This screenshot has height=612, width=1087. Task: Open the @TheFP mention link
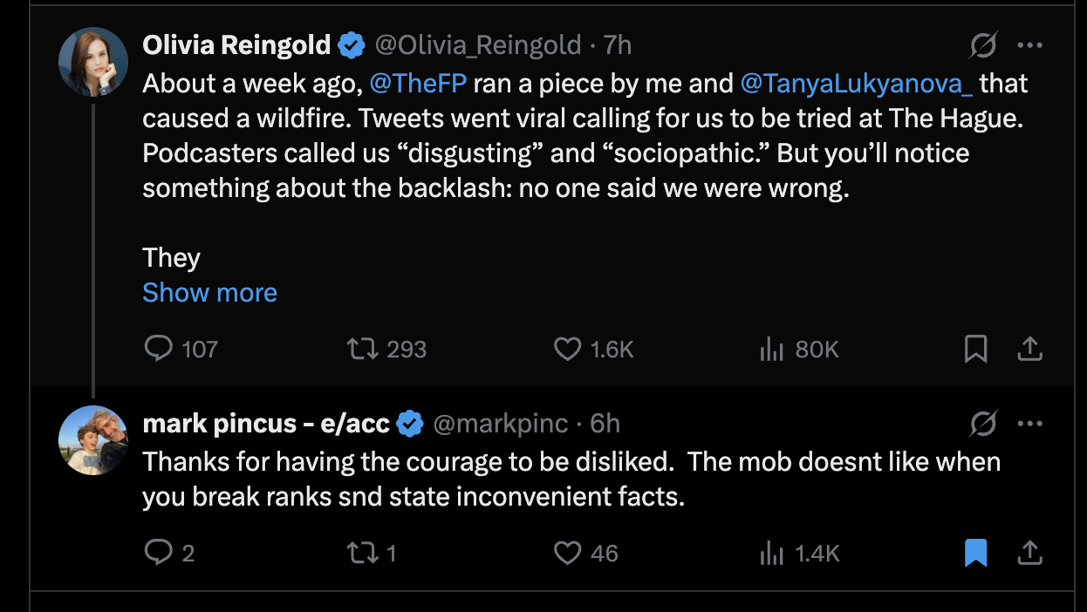click(418, 84)
